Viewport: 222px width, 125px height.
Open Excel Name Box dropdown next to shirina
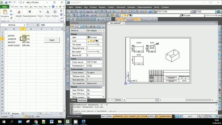point(25,25)
